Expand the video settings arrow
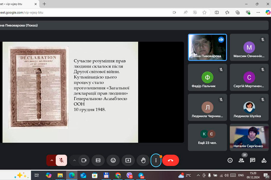Screen dimensions: 271x180 (x=74, y=160)
